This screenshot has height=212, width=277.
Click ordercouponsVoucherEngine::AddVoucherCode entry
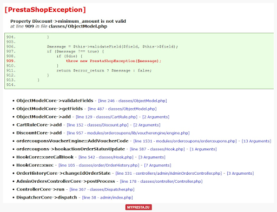pyautogui.click(x=72, y=141)
